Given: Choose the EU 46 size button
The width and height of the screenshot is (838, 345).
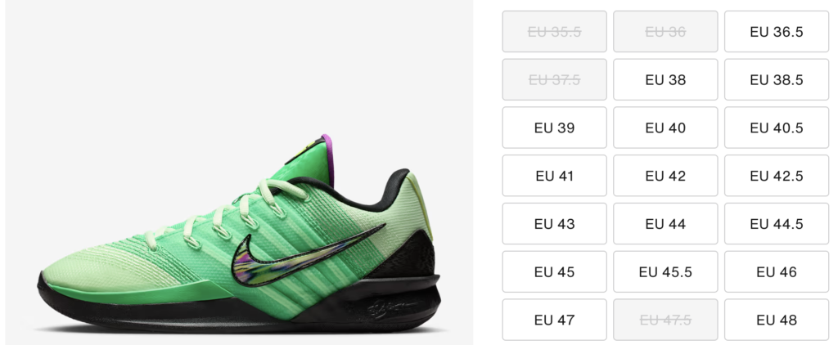Looking at the screenshot, I should [777, 272].
